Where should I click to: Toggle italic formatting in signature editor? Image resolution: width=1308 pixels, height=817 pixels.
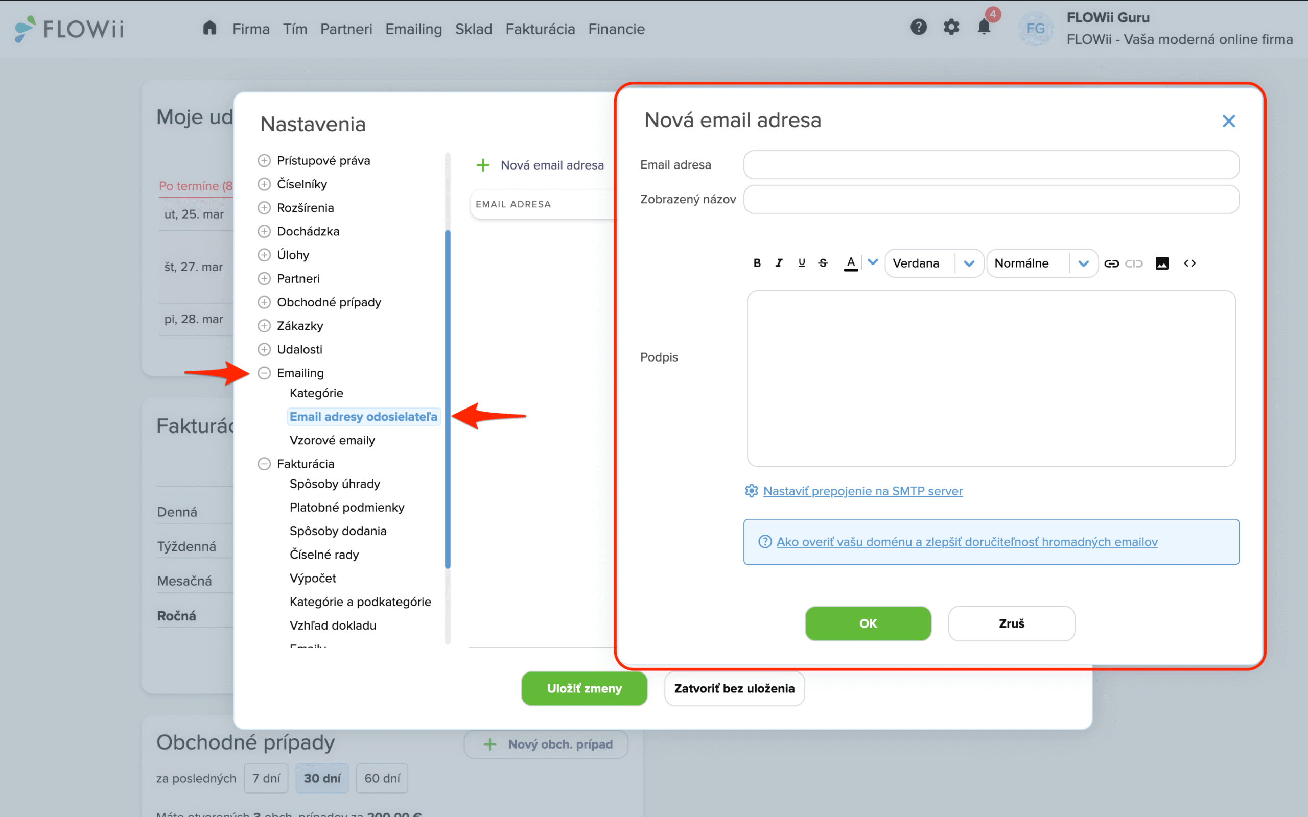(x=779, y=263)
